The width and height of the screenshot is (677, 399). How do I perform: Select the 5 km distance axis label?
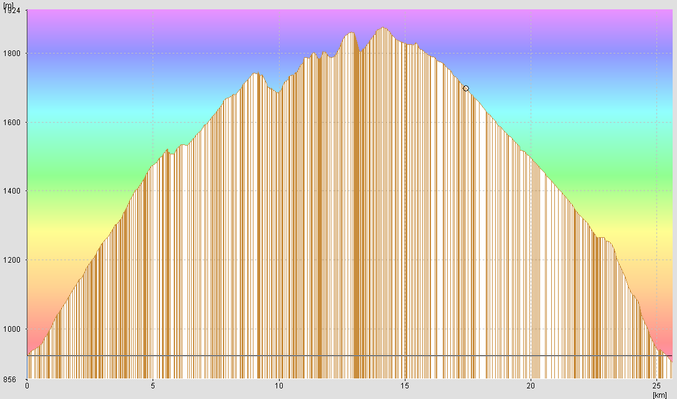pos(153,386)
